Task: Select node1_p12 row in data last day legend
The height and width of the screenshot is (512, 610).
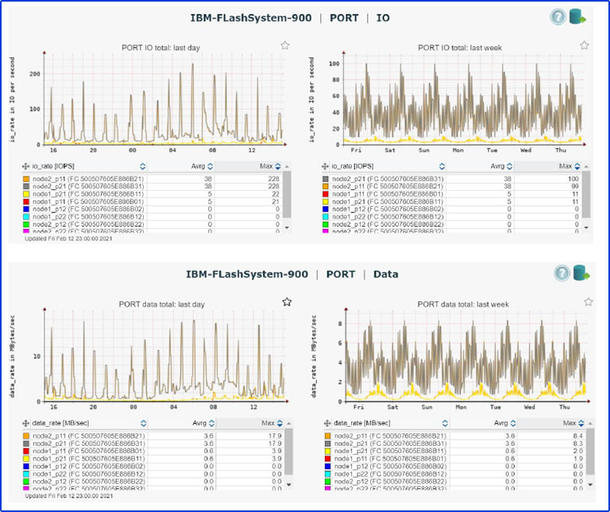Action: [x=153, y=467]
